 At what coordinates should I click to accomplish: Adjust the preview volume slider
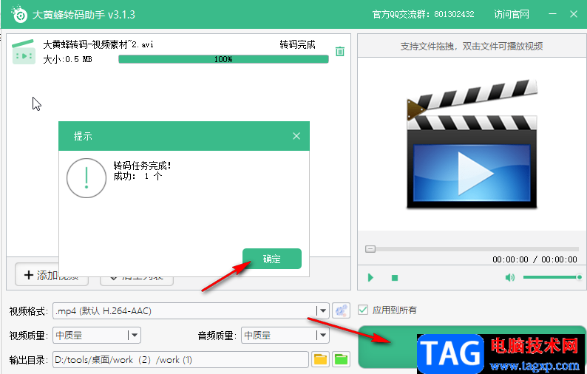point(552,277)
